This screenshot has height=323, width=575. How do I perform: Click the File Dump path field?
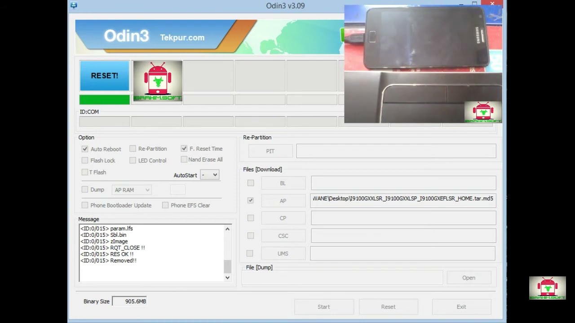(342, 278)
